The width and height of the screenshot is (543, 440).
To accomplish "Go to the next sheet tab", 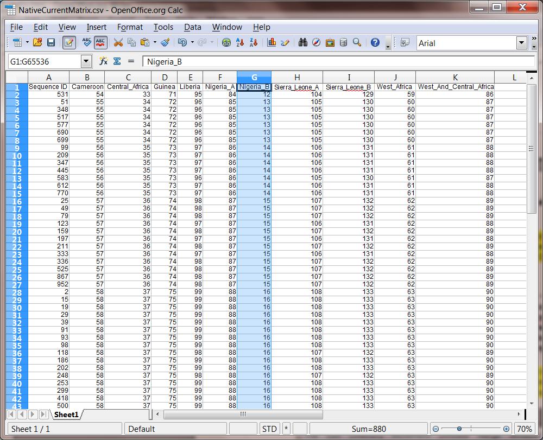I will tap(33, 415).
